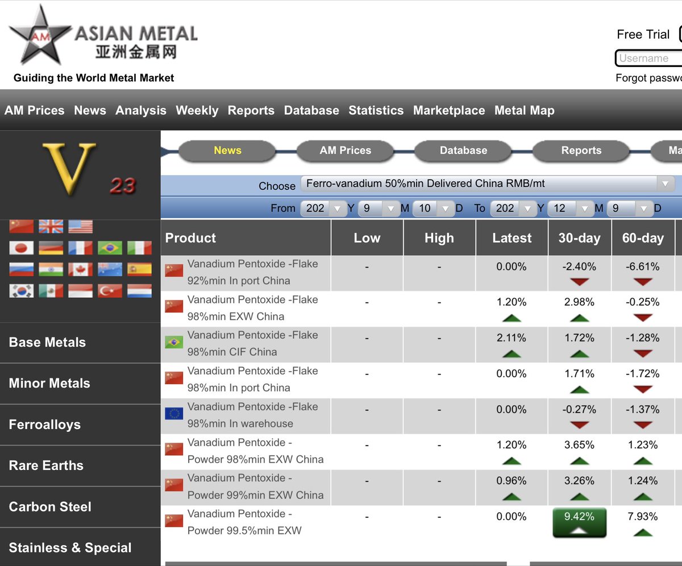Select the Brazil flag in the sidebar flag grid

point(110,248)
